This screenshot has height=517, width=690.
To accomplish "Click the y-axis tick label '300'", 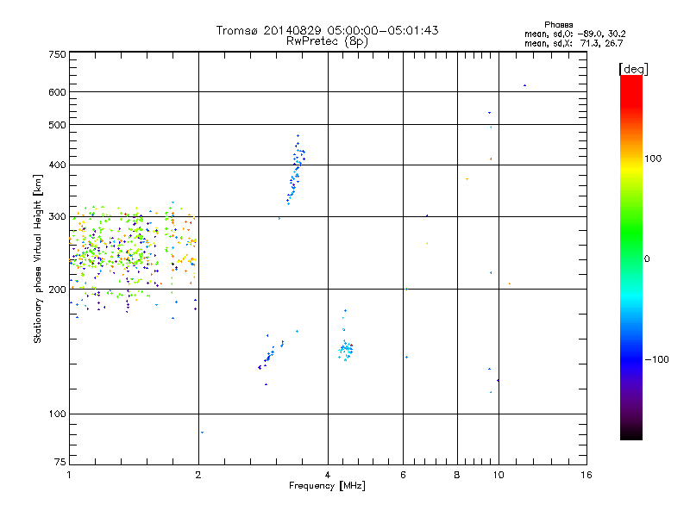I will pos(58,216).
